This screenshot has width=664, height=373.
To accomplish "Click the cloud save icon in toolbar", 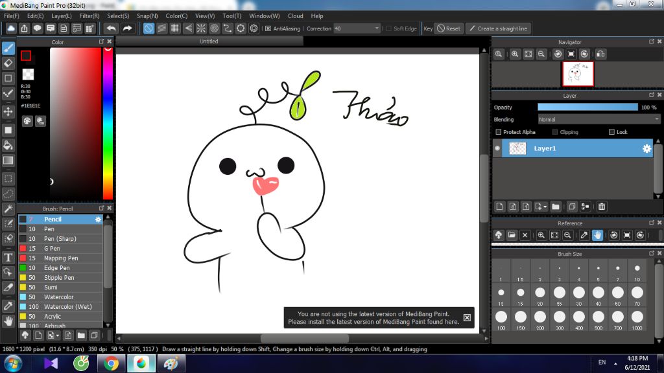I will tap(11, 28).
